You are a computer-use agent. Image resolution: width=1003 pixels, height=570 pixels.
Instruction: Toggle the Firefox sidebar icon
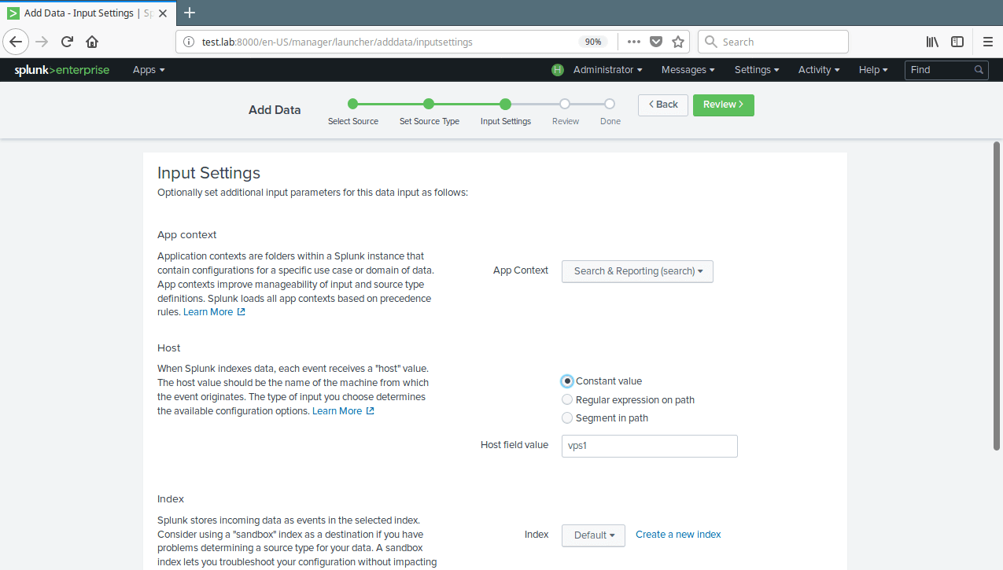(957, 42)
